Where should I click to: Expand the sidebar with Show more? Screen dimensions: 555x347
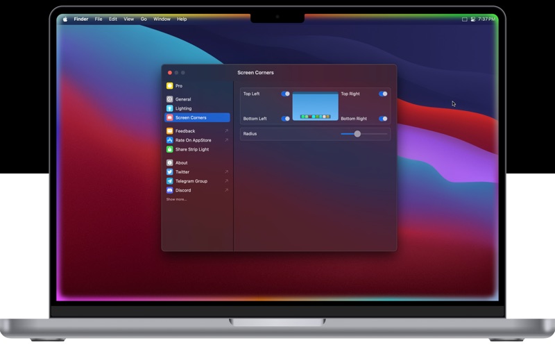pos(176,199)
